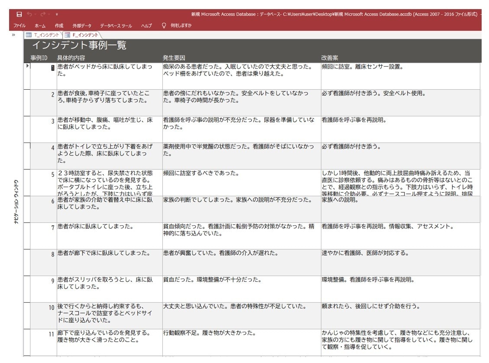The height and width of the screenshot is (363, 489).
Task: Click the record selector for record 1
Action: pos(27,76)
